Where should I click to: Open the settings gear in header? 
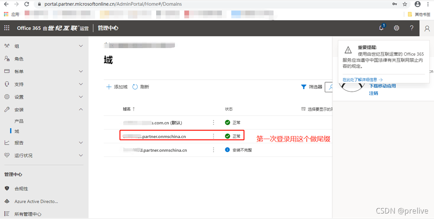pos(397,28)
